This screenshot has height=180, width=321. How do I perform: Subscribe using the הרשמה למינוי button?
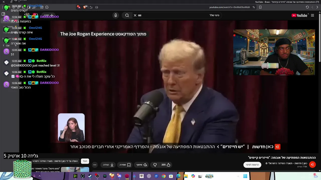pos(252,165)
